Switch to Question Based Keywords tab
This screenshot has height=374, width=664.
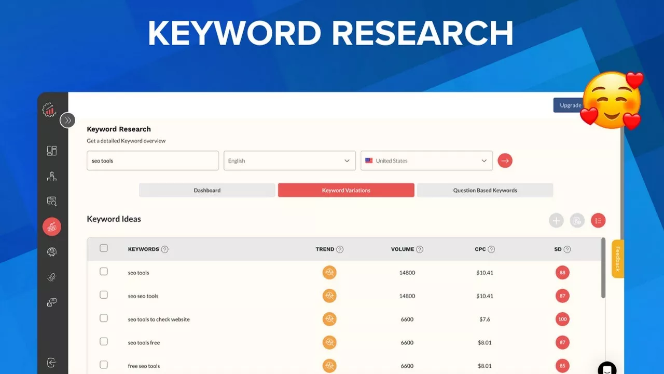tap(485, 190)
